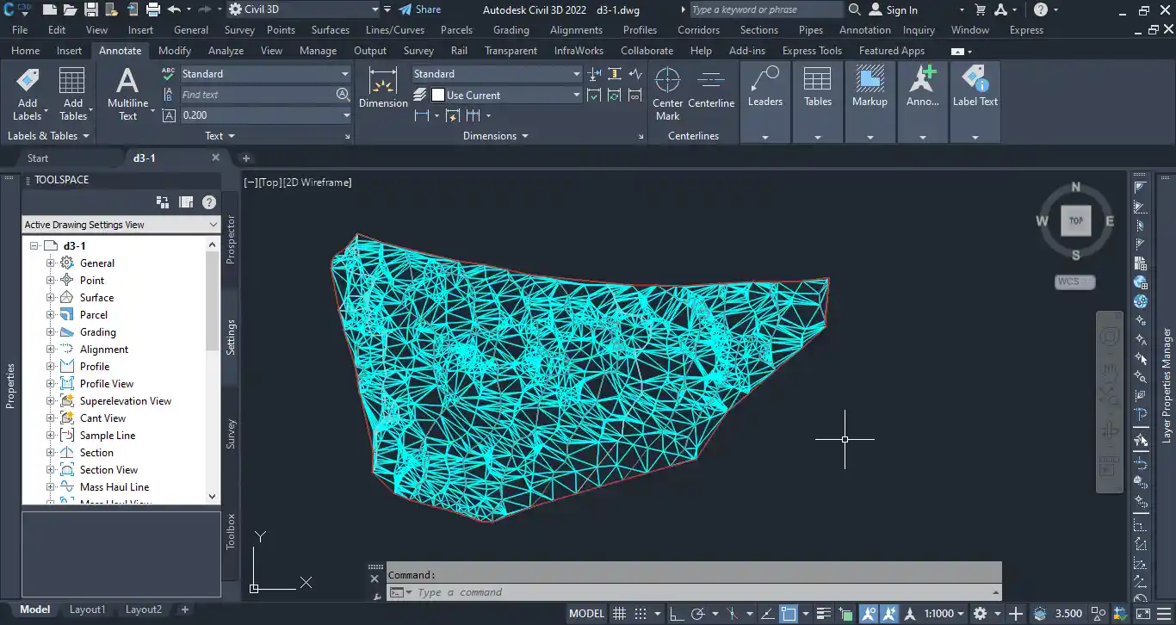Image resolution: width=1176 pixels, height=625 pixels.
Task: Click the Check Spelling ABC icon
Action: pos(169,74)
